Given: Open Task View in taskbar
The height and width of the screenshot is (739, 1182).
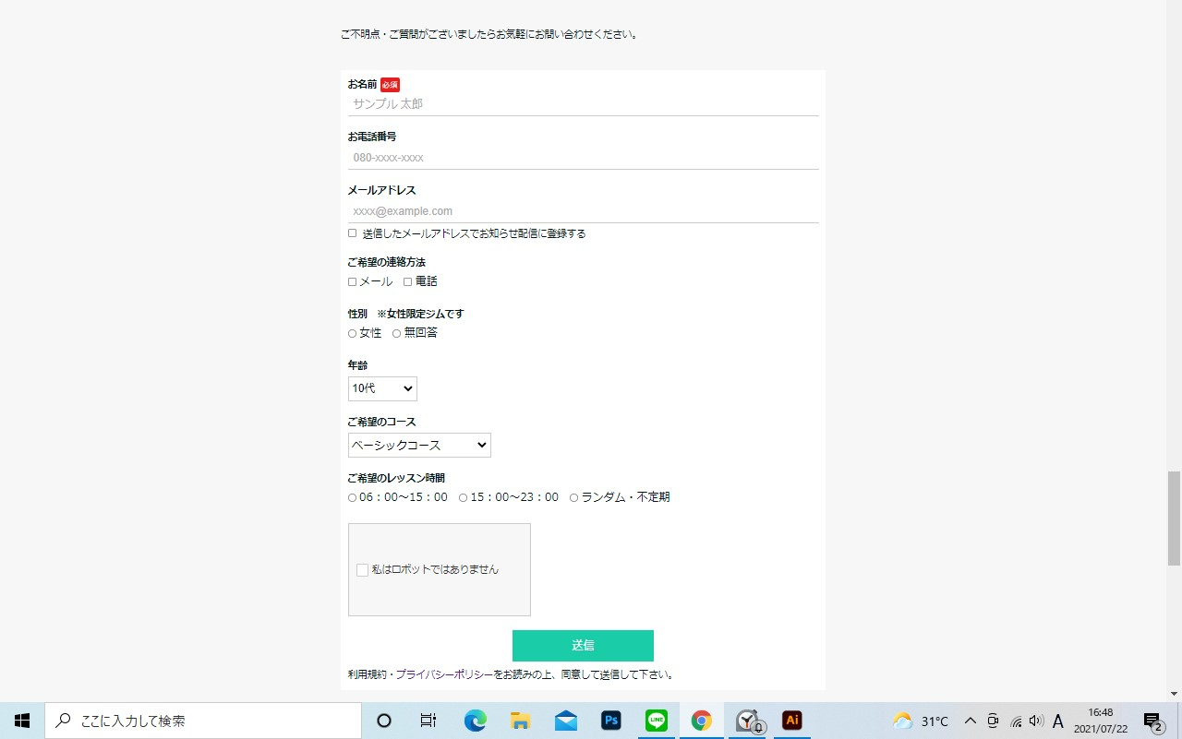Looking at the screenshot, I should tap(428, 721).
